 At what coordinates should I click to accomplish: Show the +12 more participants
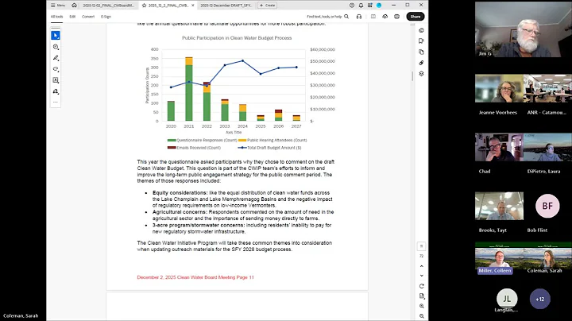[540, 299]
